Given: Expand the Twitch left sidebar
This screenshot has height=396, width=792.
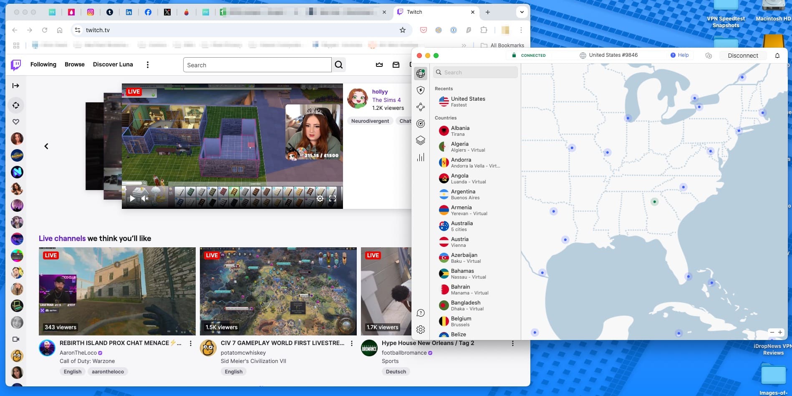Looking at the screenshot, I should coord(16,86).
